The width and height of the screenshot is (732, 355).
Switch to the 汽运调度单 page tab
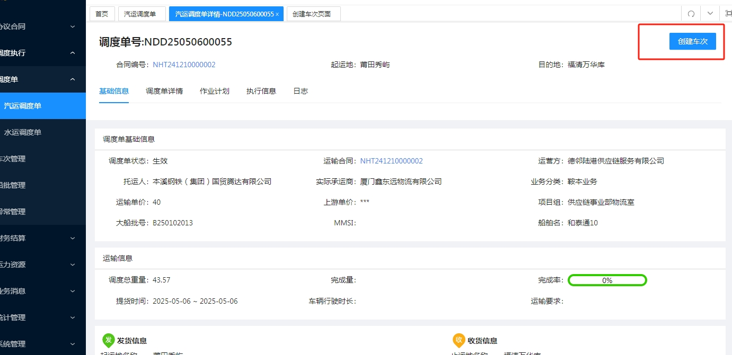142,14
